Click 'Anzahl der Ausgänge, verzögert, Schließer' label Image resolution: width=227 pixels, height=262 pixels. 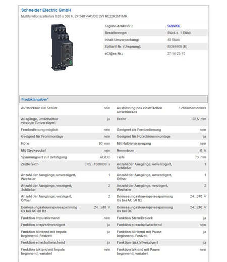(x=46, y=188)
